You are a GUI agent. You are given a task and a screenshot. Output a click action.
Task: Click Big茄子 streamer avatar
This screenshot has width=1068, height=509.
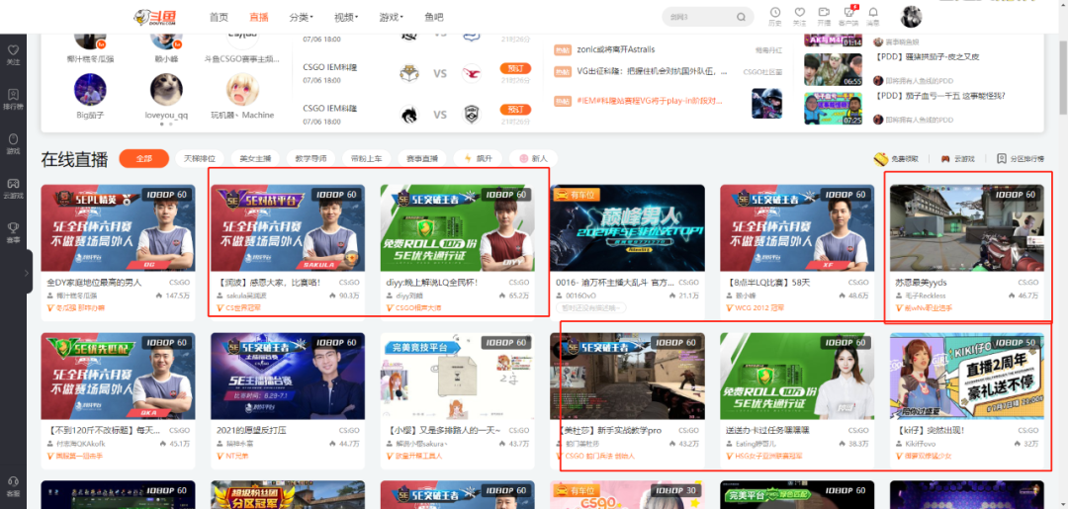pos(90,89)
